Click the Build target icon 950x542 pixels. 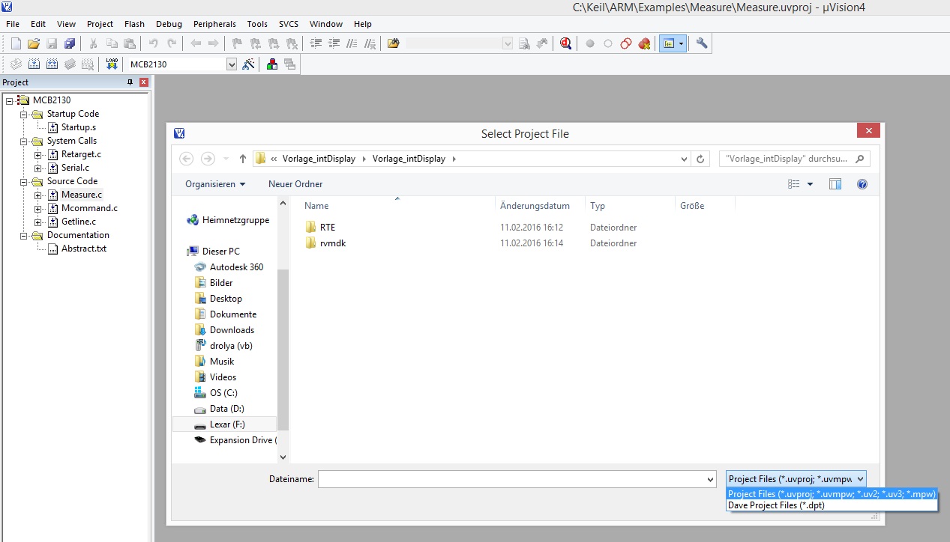(x=33, y=64)
